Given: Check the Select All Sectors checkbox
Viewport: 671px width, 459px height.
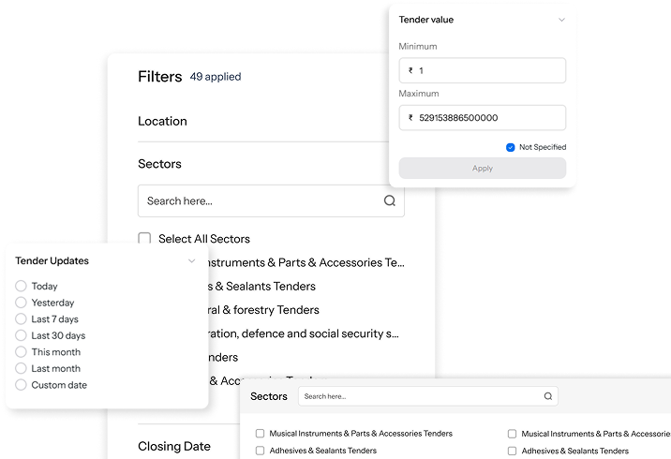Looking at the screenshot, I should (x=145, y=239).
